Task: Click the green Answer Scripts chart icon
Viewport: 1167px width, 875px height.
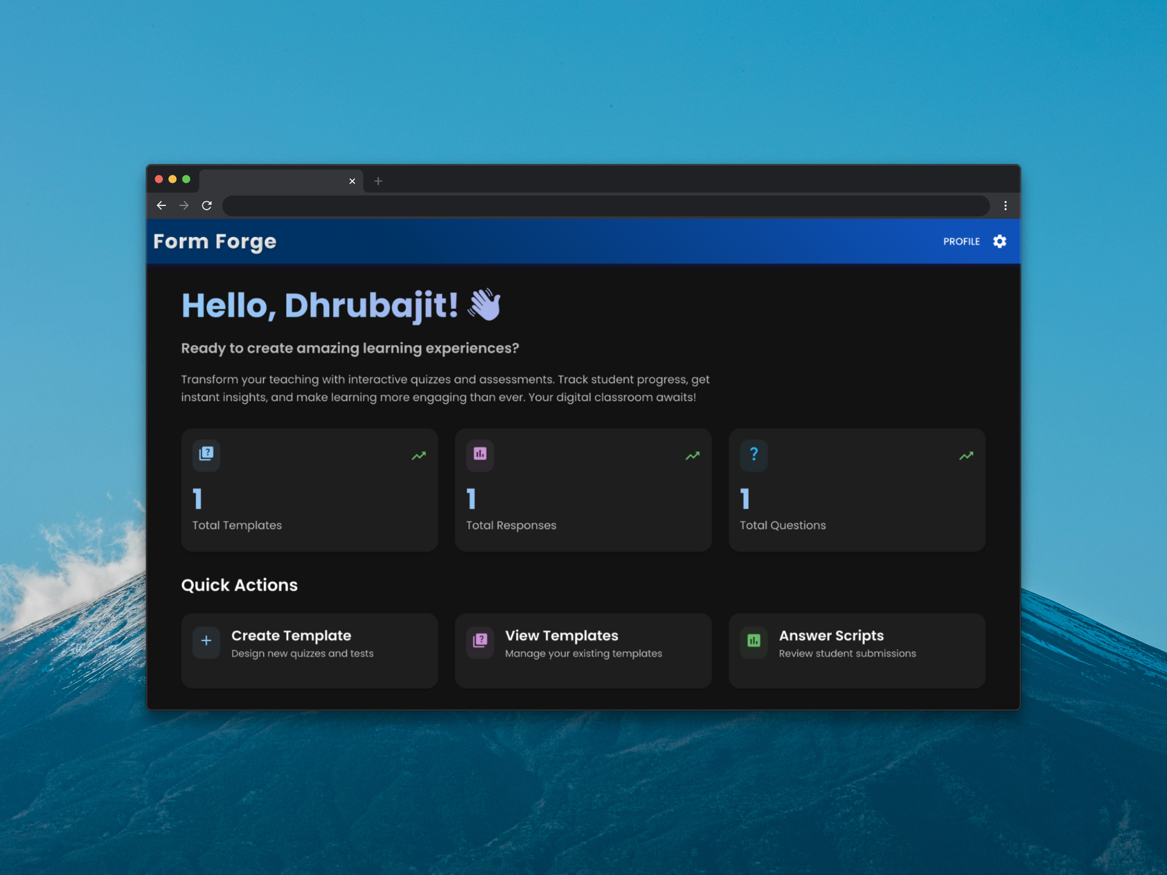Action: point(754,640)
